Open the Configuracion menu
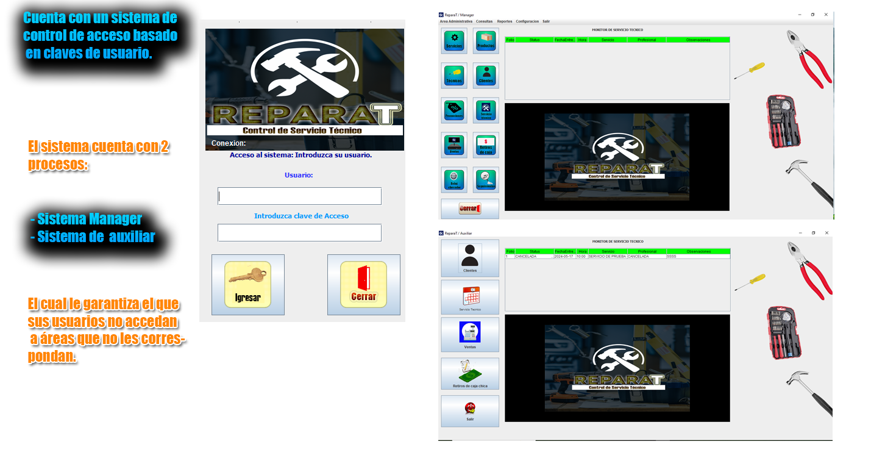The image size is (882, 458). tap(527, 21)
